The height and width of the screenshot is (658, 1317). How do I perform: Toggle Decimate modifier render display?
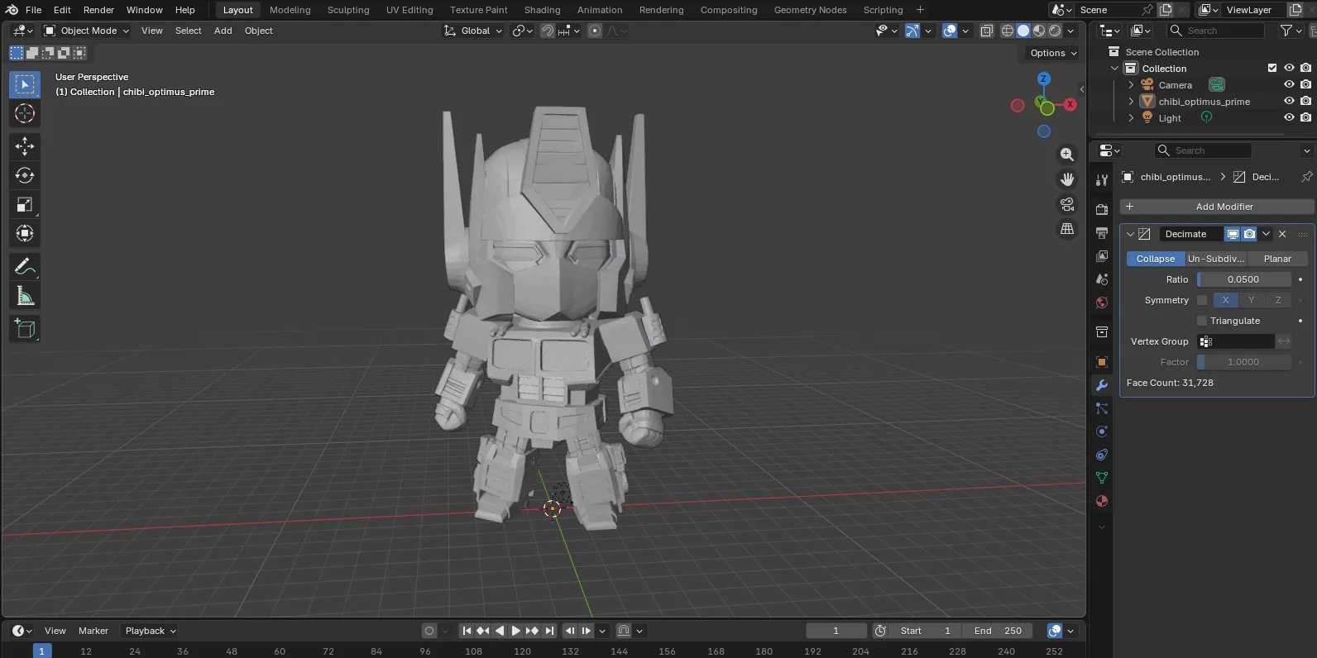[x=1249, y=234]
